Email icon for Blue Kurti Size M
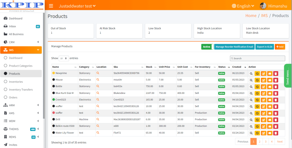This screenshot has width=292, height=148. point(270,93)
